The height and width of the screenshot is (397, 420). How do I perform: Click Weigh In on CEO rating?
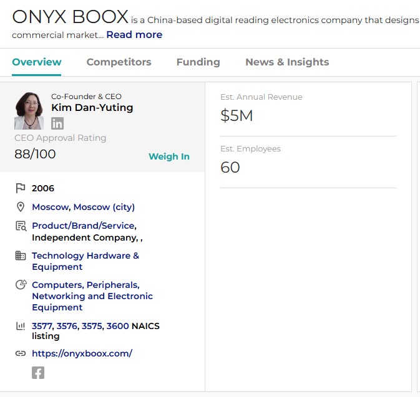coord(169,156)
